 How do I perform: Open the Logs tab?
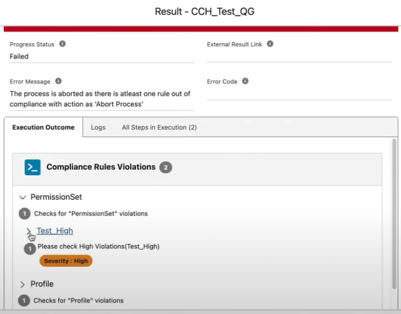pyautogui.click(x=98, y=128)
